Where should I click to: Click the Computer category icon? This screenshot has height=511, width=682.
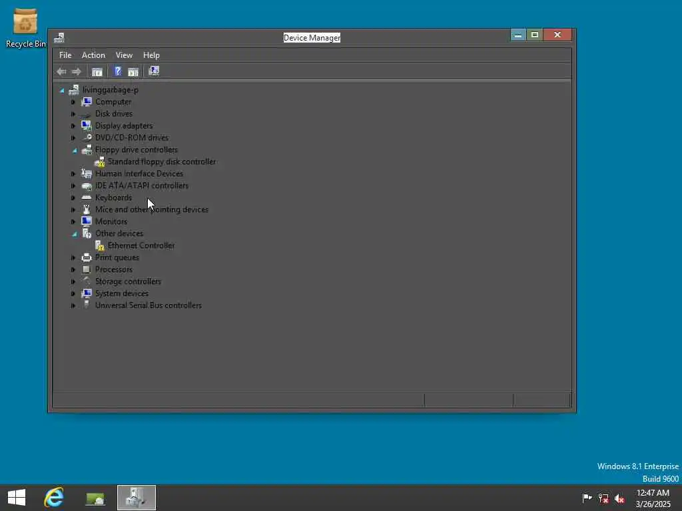[87, 102]
